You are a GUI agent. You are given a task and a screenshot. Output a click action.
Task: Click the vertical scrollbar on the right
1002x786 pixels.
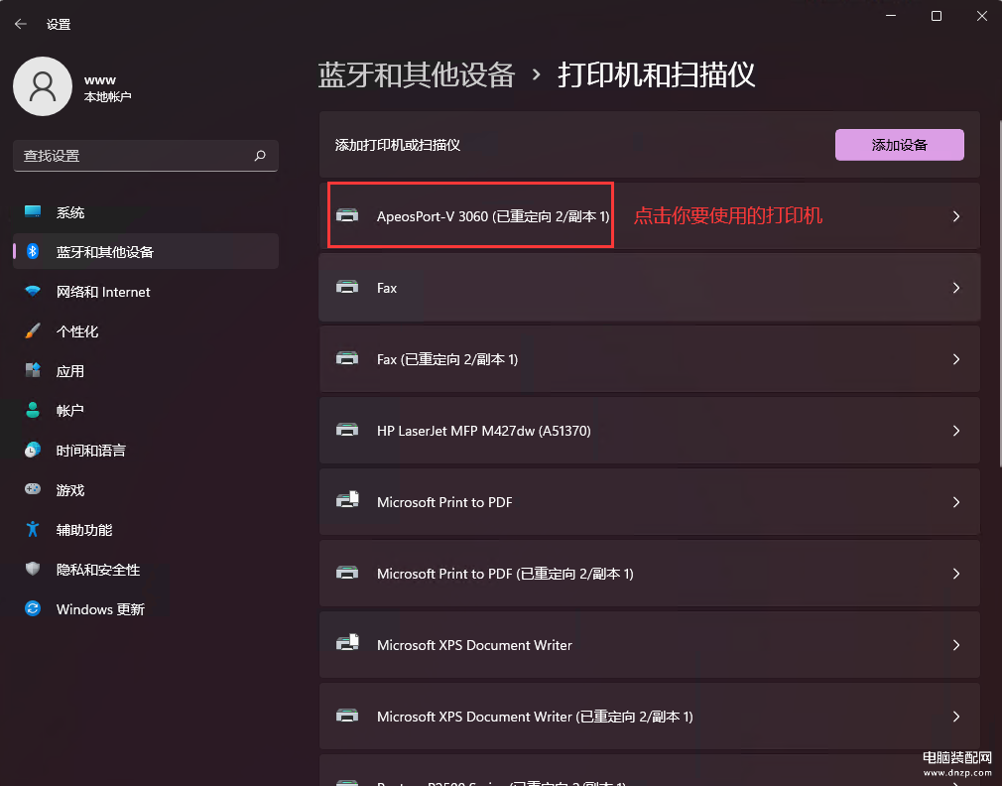[999, 294]
